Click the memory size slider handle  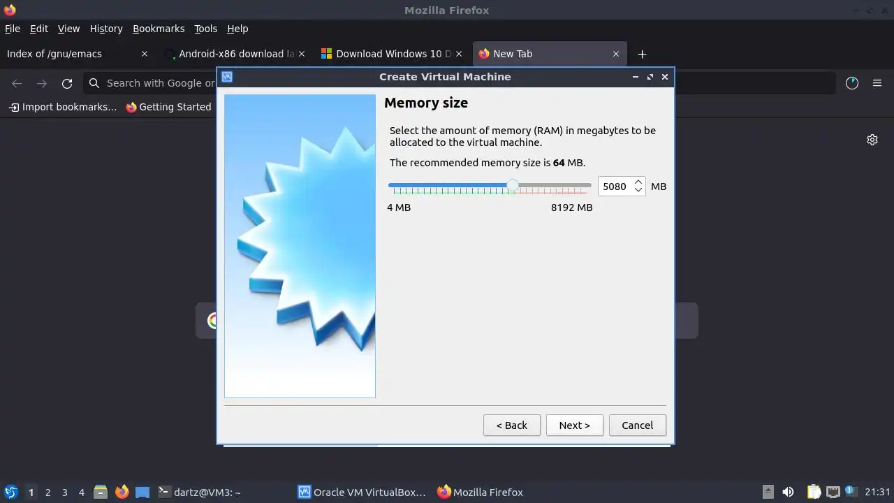click(x=513, y=186)
